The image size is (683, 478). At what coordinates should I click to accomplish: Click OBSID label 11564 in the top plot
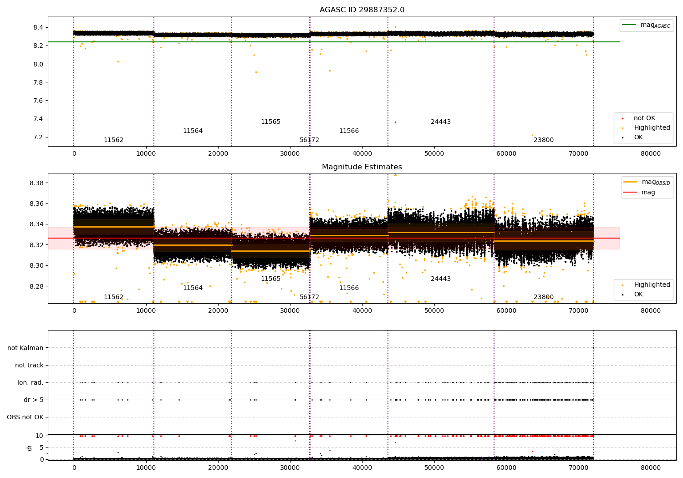tap(193, 131)
